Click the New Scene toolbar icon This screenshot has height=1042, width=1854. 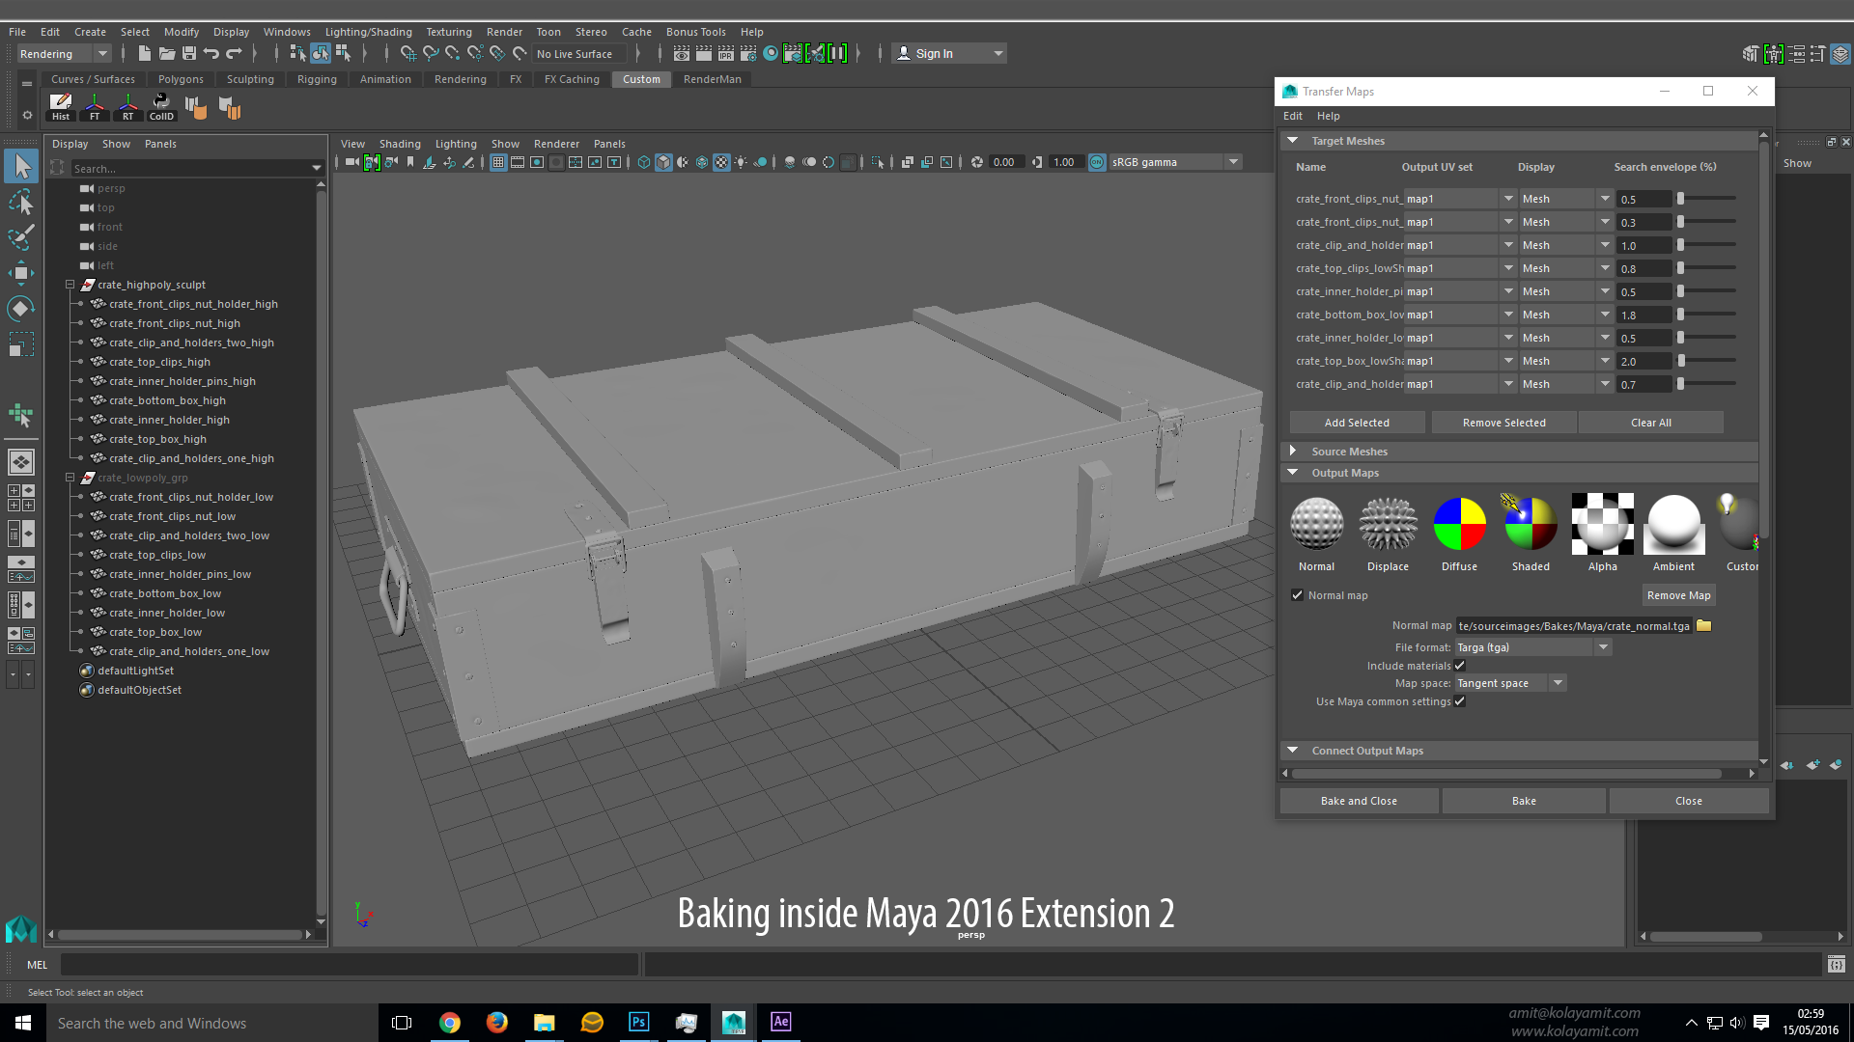point(145,54)
